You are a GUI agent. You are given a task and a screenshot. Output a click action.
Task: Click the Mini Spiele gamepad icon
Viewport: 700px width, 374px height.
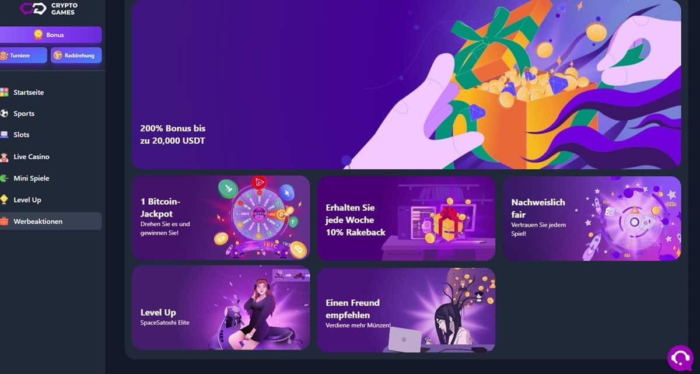[4, 178]
